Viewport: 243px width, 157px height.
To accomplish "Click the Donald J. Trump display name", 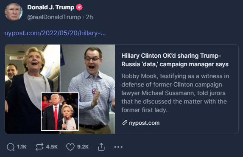I will [50, 7].
